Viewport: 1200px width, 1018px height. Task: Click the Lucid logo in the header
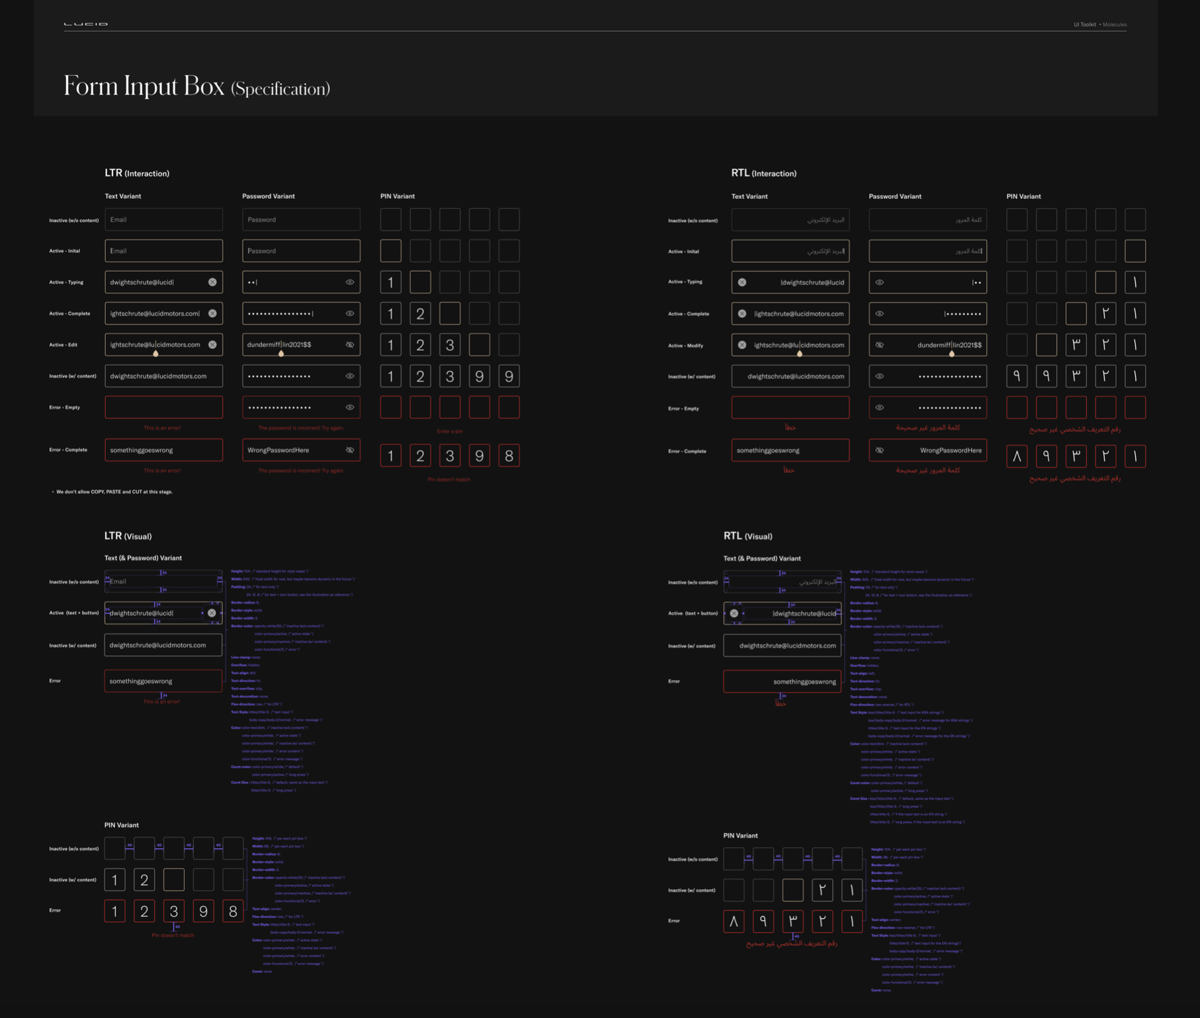coord(86,24)
